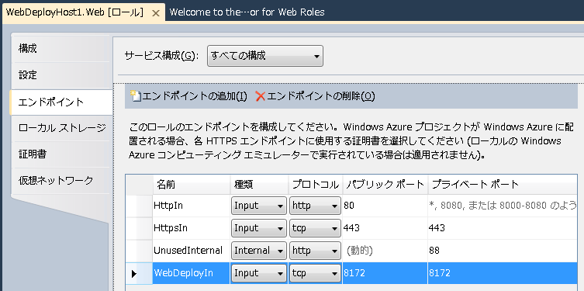Open the プロトコル dropdown for WebDeployIn
The height and width of the screenshot is (291, 584).
[315, 273]
